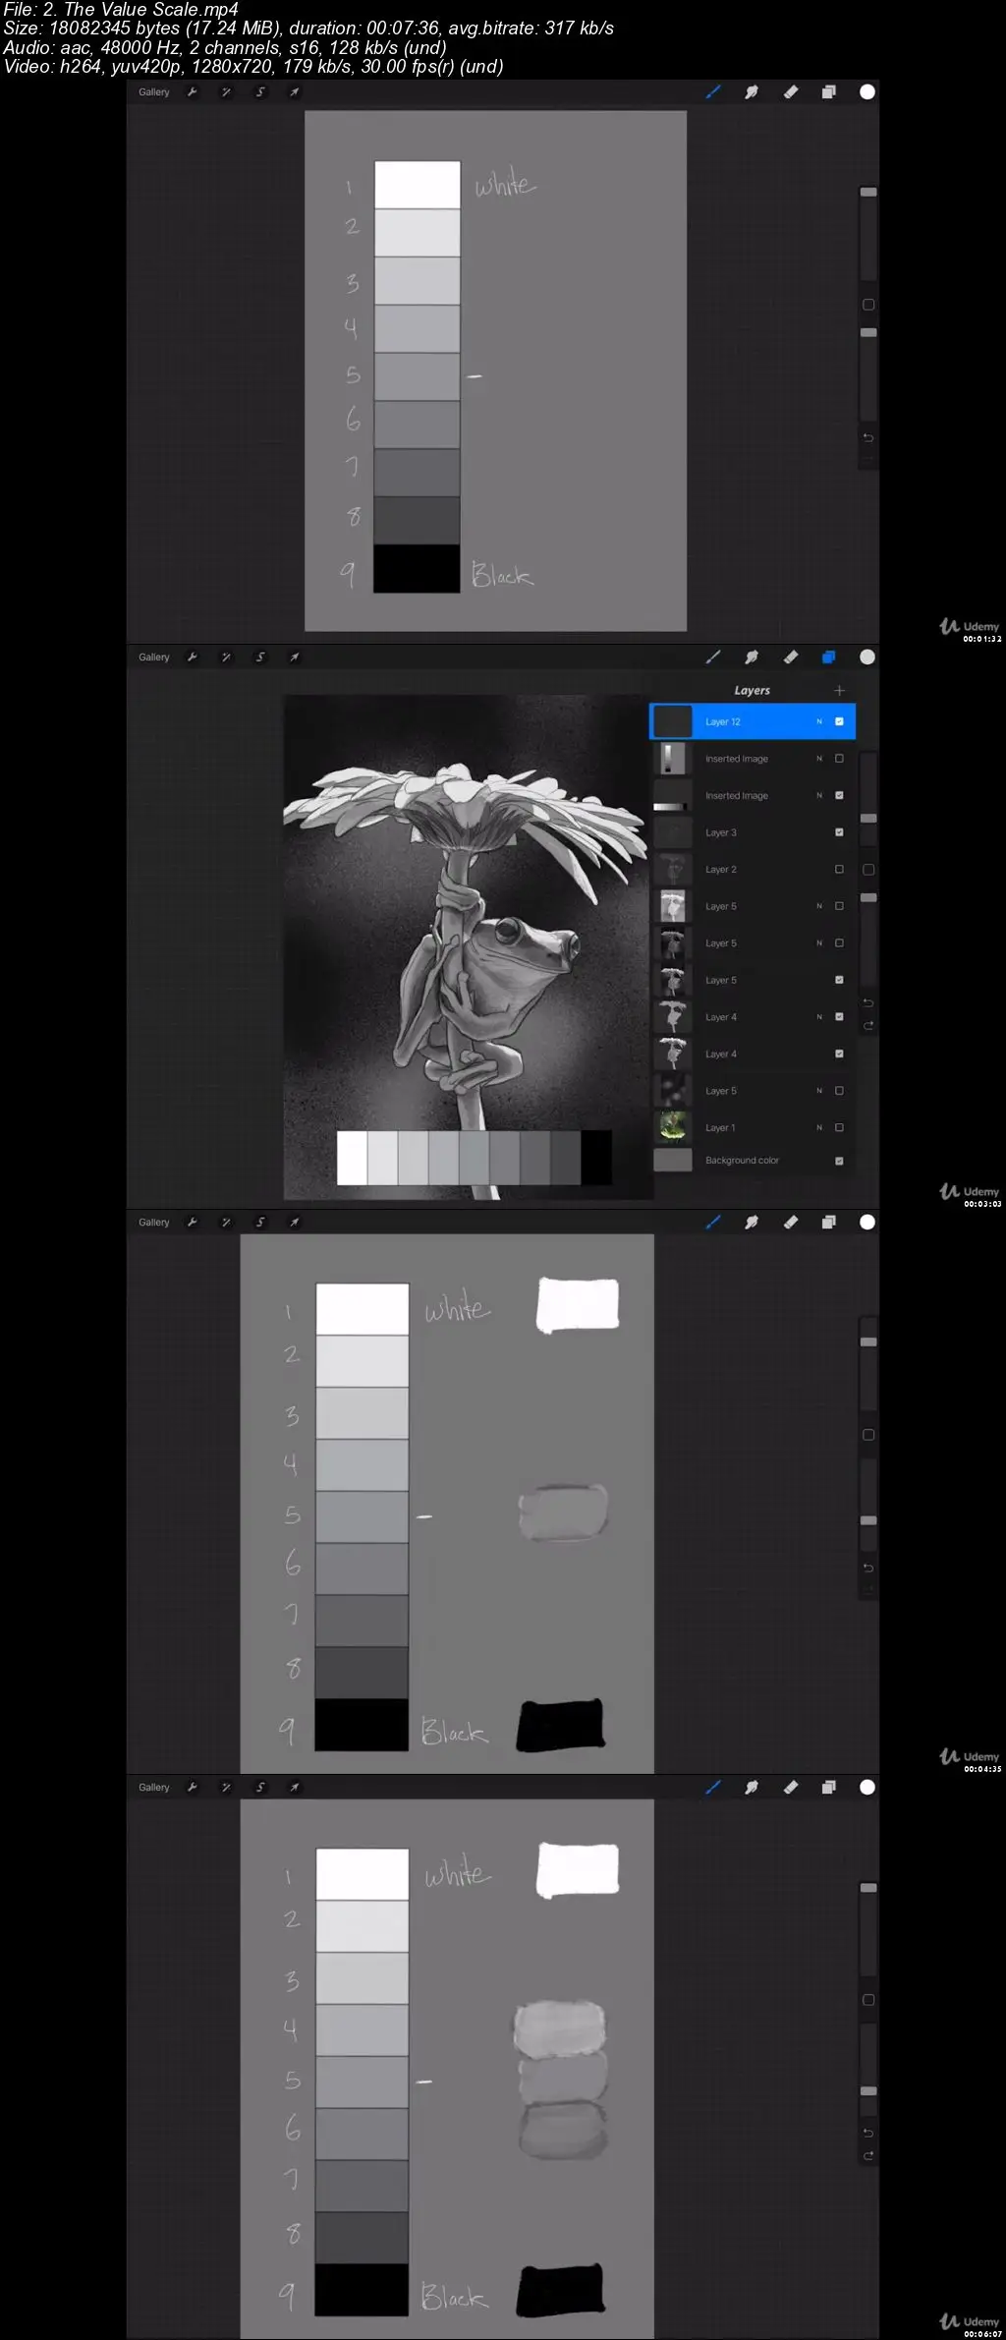Return to Gallery from the 00:03:03 frame
The image size is (1006, 2340).
tap(154, 657)
